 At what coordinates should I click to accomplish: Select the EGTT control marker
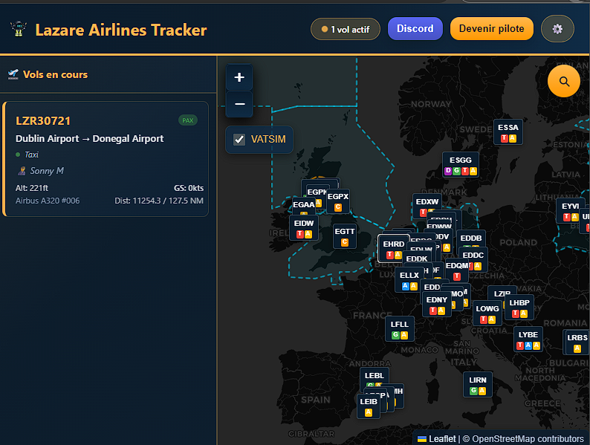344,236
